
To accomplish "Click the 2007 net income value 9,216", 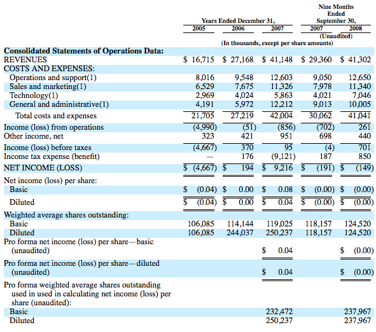I will coord(283,168).
